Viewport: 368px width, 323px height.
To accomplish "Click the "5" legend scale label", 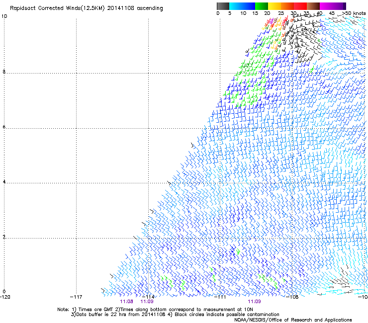I will pyautogui.click(x=230, y=13).
